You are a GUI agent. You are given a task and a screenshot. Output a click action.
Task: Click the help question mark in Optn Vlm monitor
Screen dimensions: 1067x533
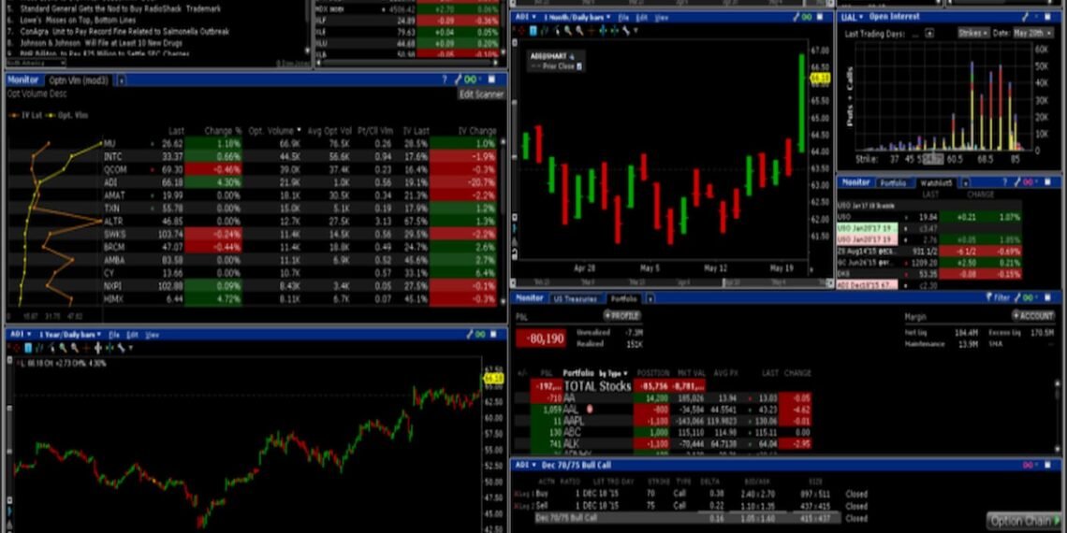point(446,80)
